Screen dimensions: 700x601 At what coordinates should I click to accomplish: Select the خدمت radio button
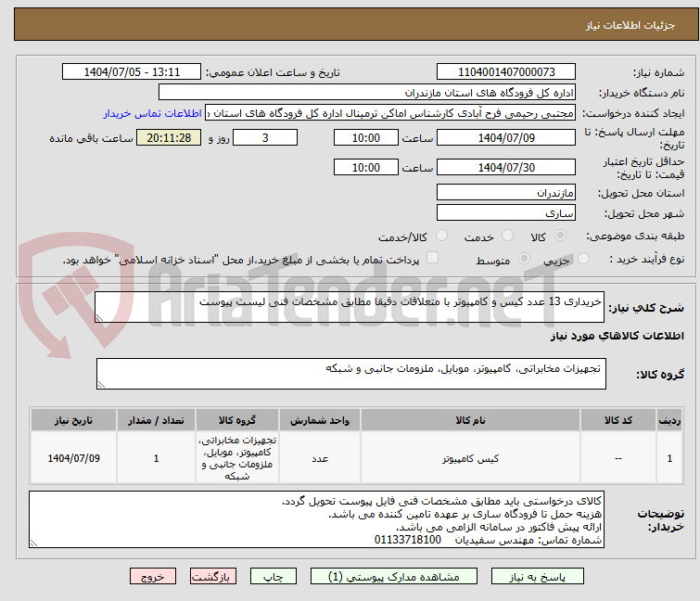coord(507,236)
